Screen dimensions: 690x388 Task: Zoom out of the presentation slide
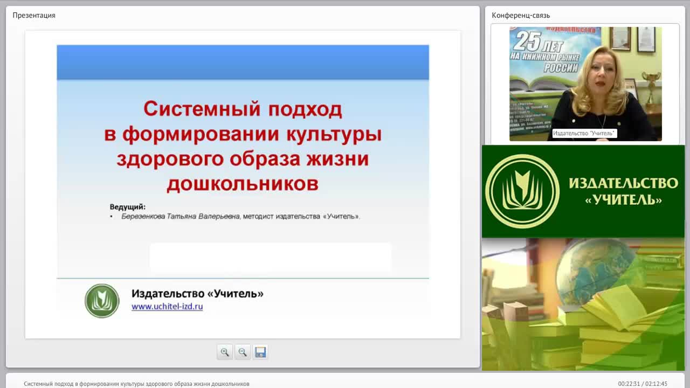click(243, 352)
